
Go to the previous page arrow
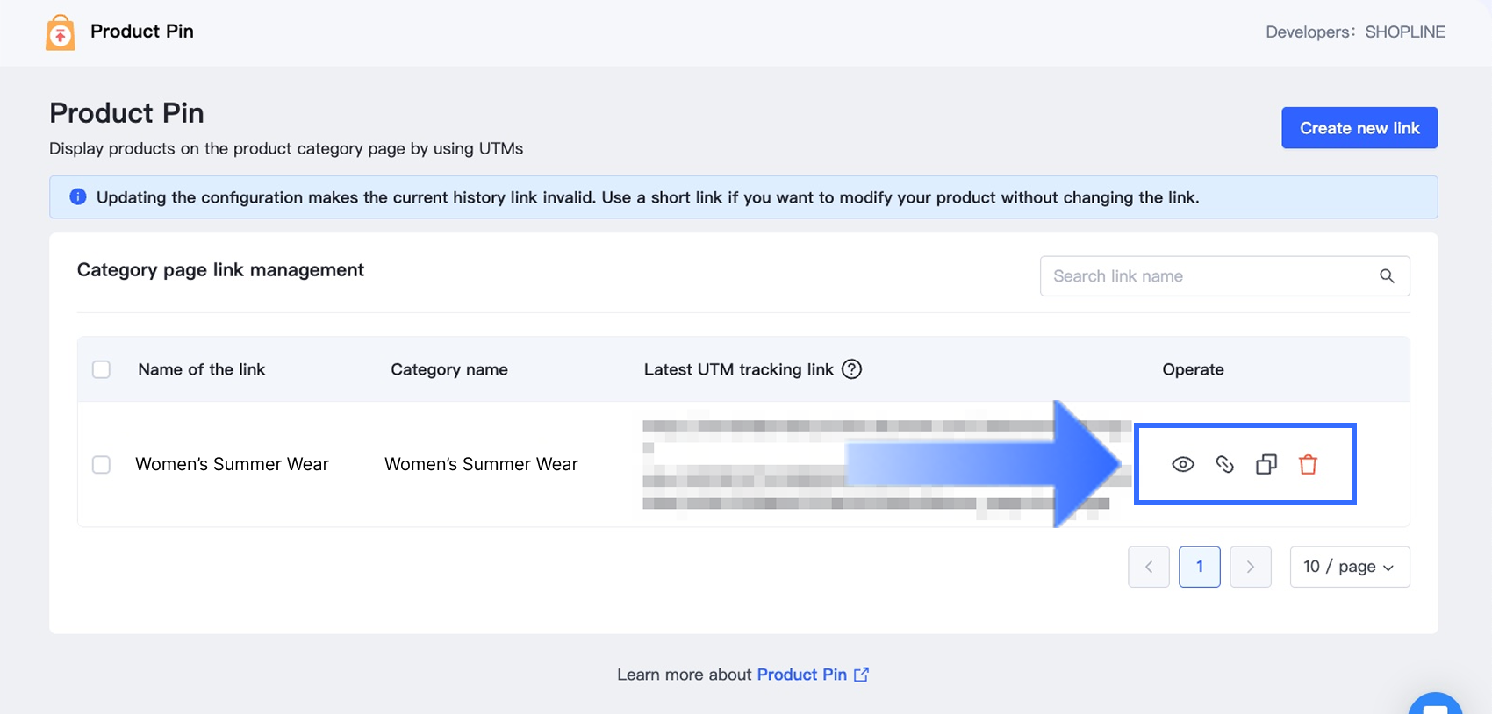pyautogui.click(x=1148, y=567)
